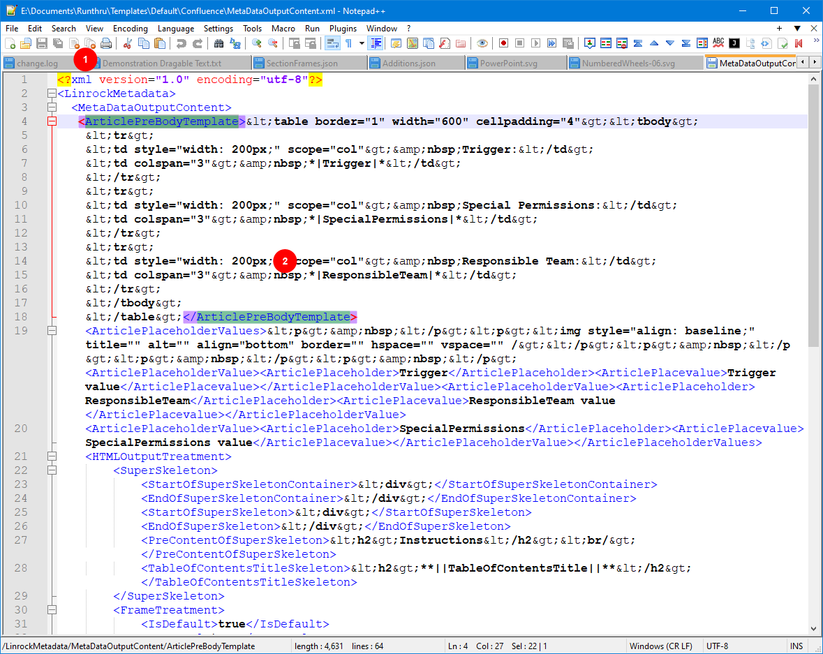Collapse the ArticlePreBodyTemplate fold on line 4
Image resolution: width=823 pixels, height=654 pixels.
(51, 121)
